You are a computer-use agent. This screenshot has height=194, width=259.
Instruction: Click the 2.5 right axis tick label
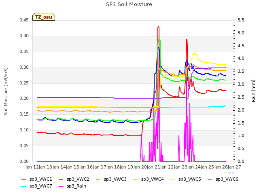(x=241, y=97)
